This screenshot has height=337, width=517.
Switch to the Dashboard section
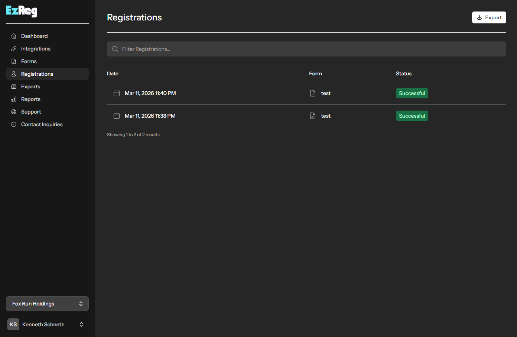point(34,36)
